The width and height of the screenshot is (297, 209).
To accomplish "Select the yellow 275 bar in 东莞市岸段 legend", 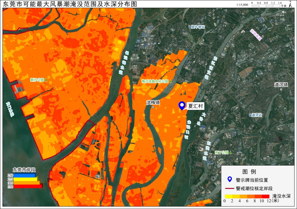I will point(26,179).
